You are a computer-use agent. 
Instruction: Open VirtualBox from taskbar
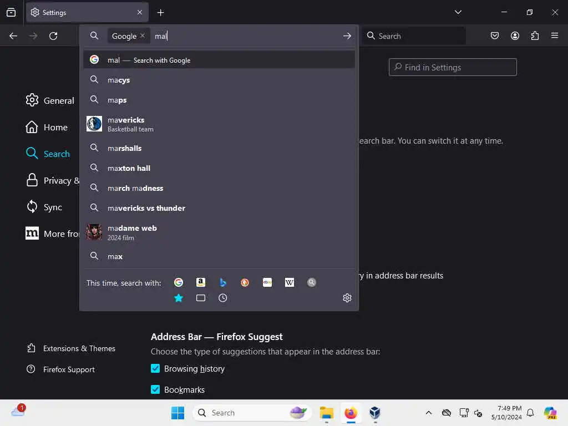375,413
